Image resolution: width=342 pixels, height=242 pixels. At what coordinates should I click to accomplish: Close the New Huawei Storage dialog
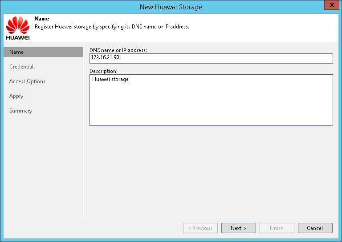tap(330, 6)
